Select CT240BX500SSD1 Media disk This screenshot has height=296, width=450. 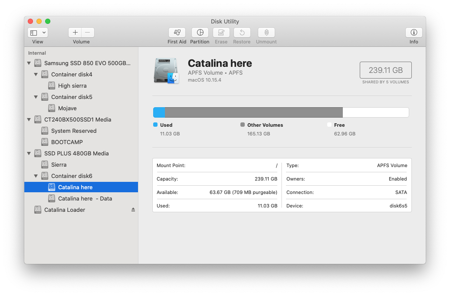click(x=81, y=120)
